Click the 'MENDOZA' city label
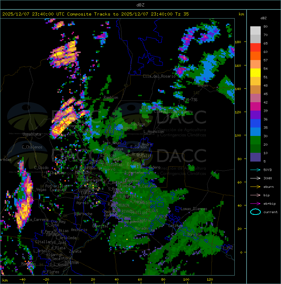The height and width of the screenshot is (284, 281). click(82, 172)
